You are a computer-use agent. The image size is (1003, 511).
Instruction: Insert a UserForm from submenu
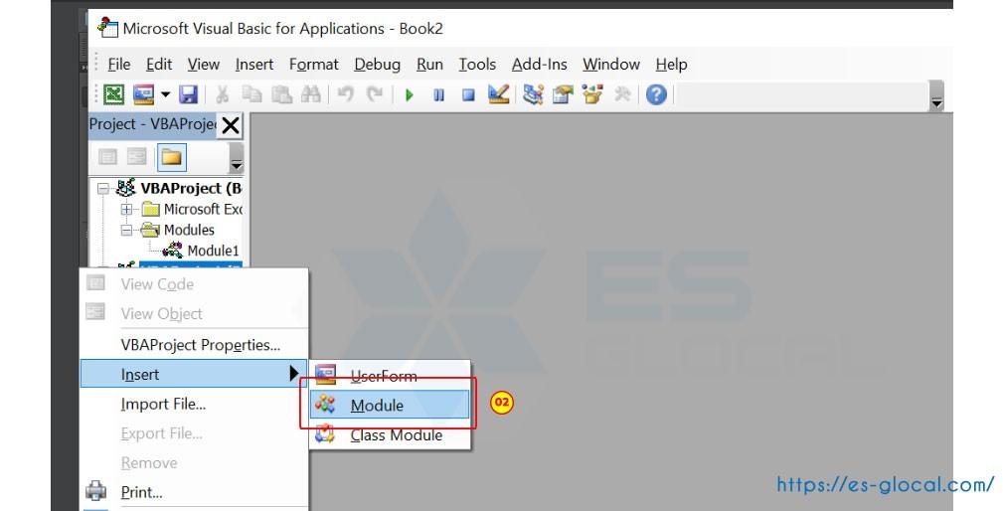(391, 376)
